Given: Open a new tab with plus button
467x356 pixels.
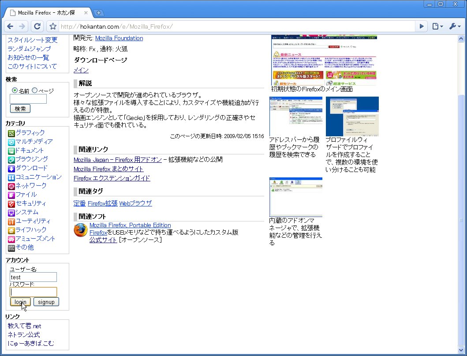Looking at the screenshot, I should tap(99, 13).
